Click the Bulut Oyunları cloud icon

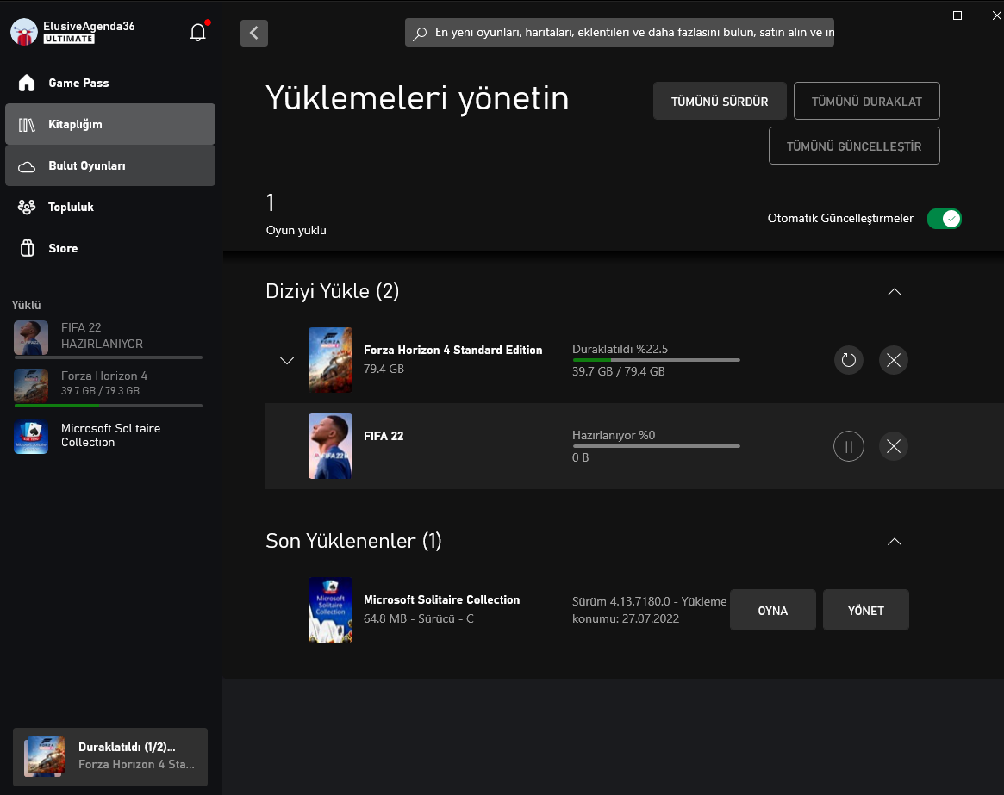pos(27,166)
